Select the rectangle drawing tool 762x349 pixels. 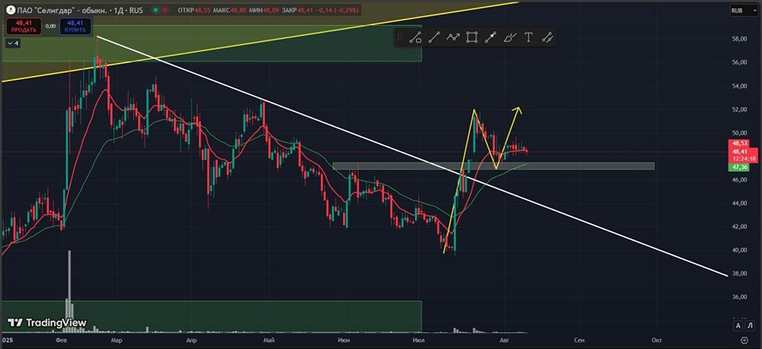[x=472, y=37]
